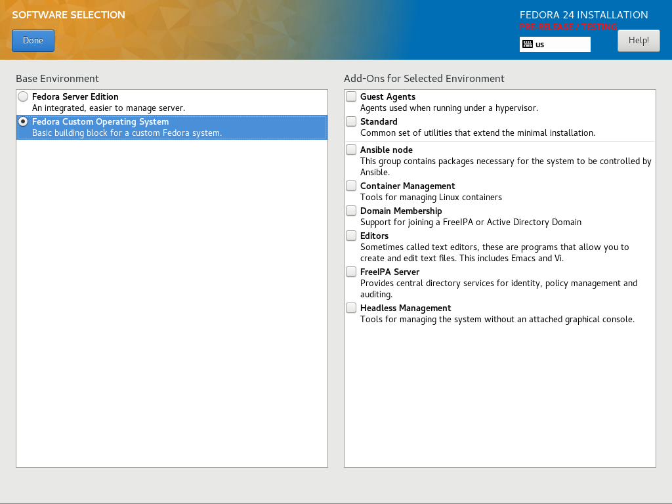Click the 'Standard' add-on label
Image resolution: width=672 pixels, height=504 pixels.
tap(379, 121)
